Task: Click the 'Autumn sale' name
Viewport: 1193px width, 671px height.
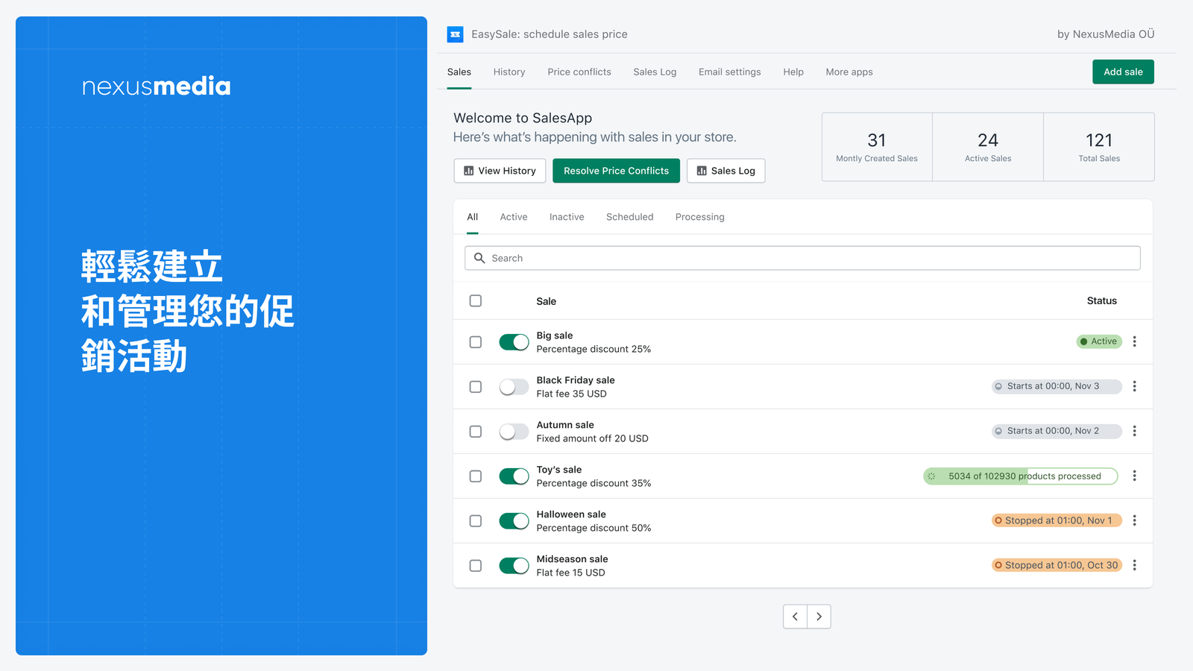Action: point(565,425)
